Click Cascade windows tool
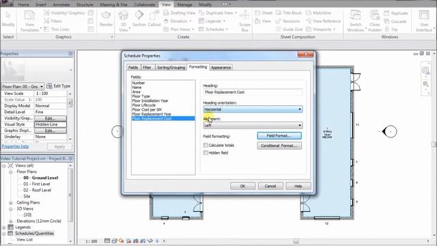Screen dimensions: 437x246 click(395, 21)
